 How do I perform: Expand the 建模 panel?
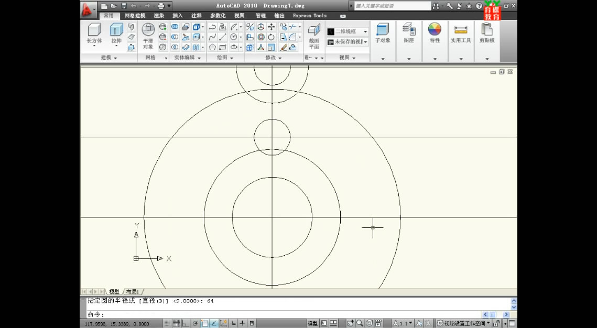pos(109,58)
